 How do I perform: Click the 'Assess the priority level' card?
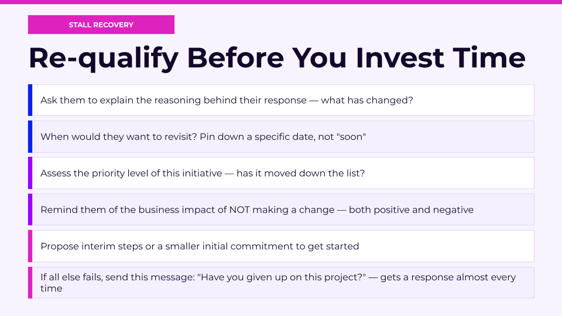tap(281, 173)
